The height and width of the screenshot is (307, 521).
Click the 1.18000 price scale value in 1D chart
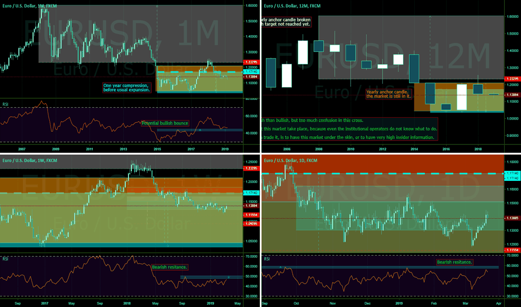513,162
